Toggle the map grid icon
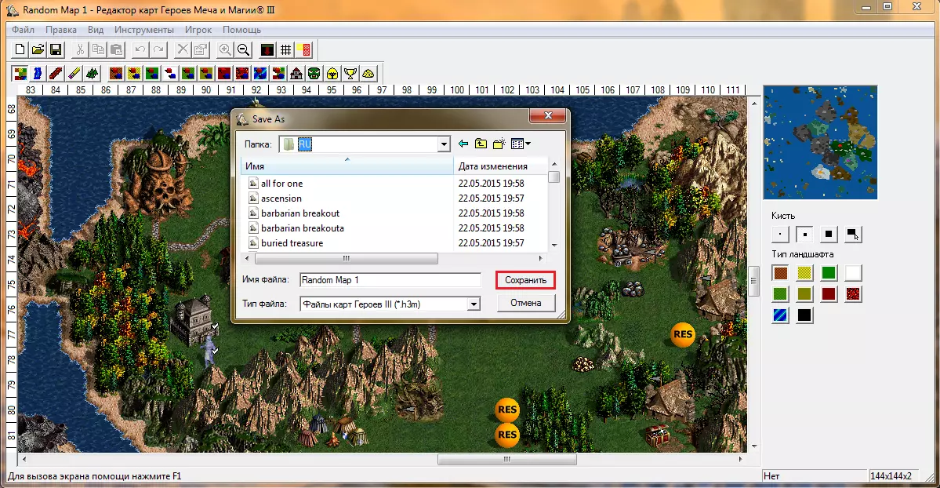Screen dimensions: 940x488 [286, 50]
